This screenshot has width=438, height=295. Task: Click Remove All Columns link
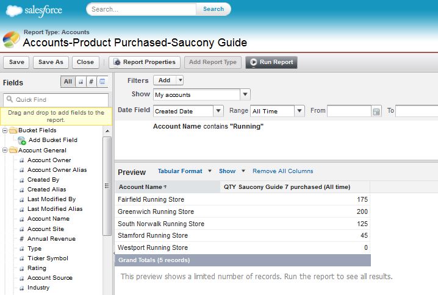tap(282, 171)
